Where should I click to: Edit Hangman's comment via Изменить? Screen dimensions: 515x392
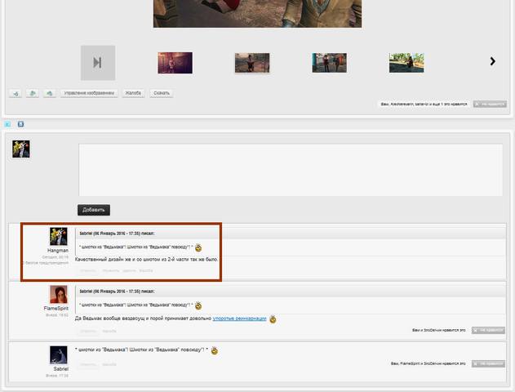coord(111,271)
